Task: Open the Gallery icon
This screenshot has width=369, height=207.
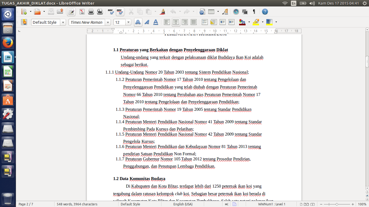Action: [x=245, y=12]
